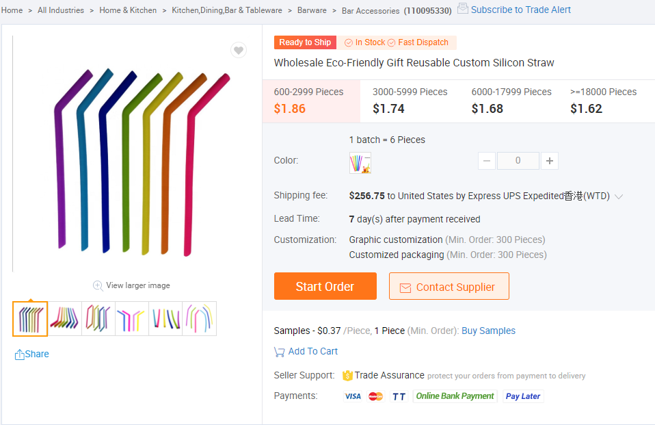
Task: Open Barware breadcrumb category
Action: [312, 10]
